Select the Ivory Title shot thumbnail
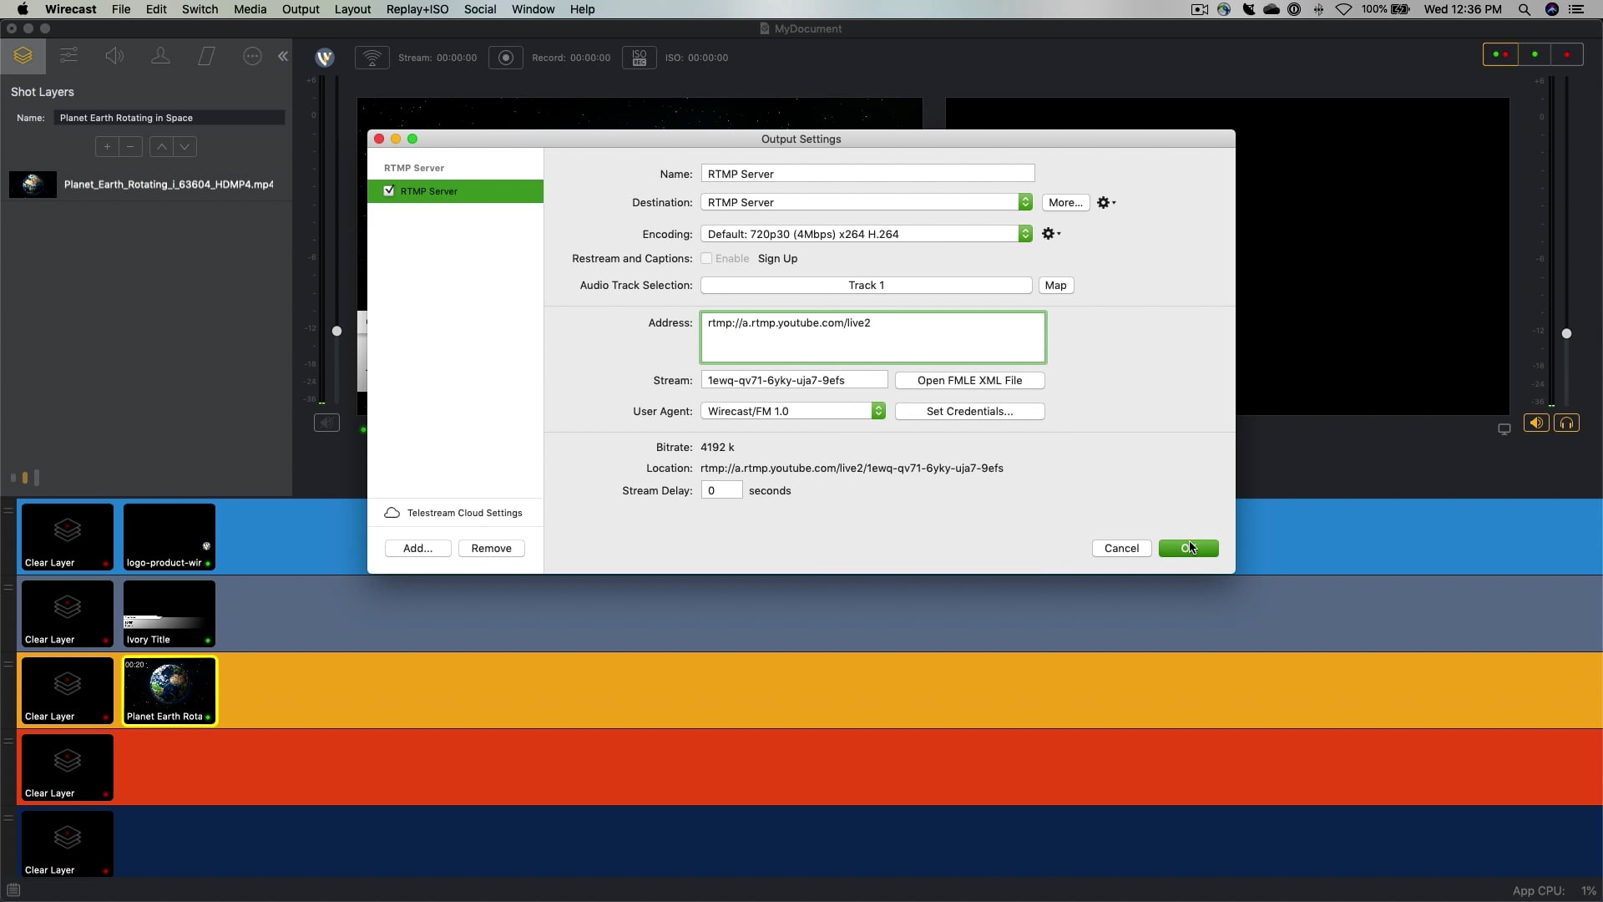Screen dimensions: 1603x902 point(169,614)
